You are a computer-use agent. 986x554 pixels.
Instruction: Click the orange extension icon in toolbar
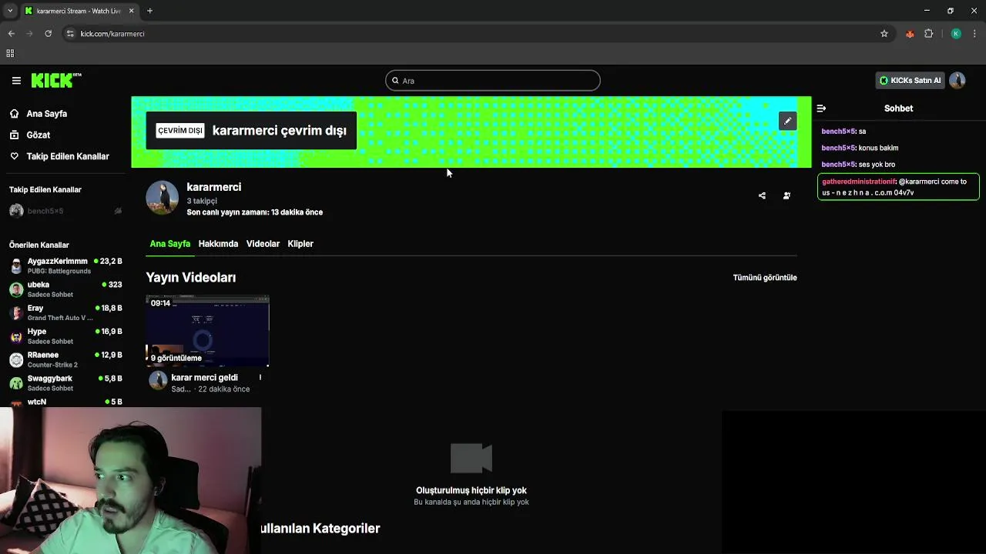pyautogui.click(x=910, y=34)
